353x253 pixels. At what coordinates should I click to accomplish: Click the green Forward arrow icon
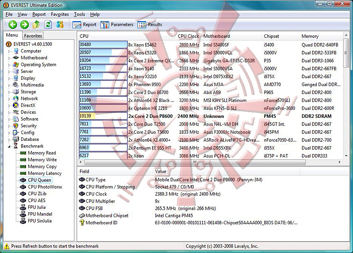tap(24, 25)
